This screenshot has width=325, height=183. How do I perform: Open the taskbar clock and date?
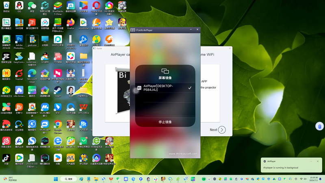(314, 179)
